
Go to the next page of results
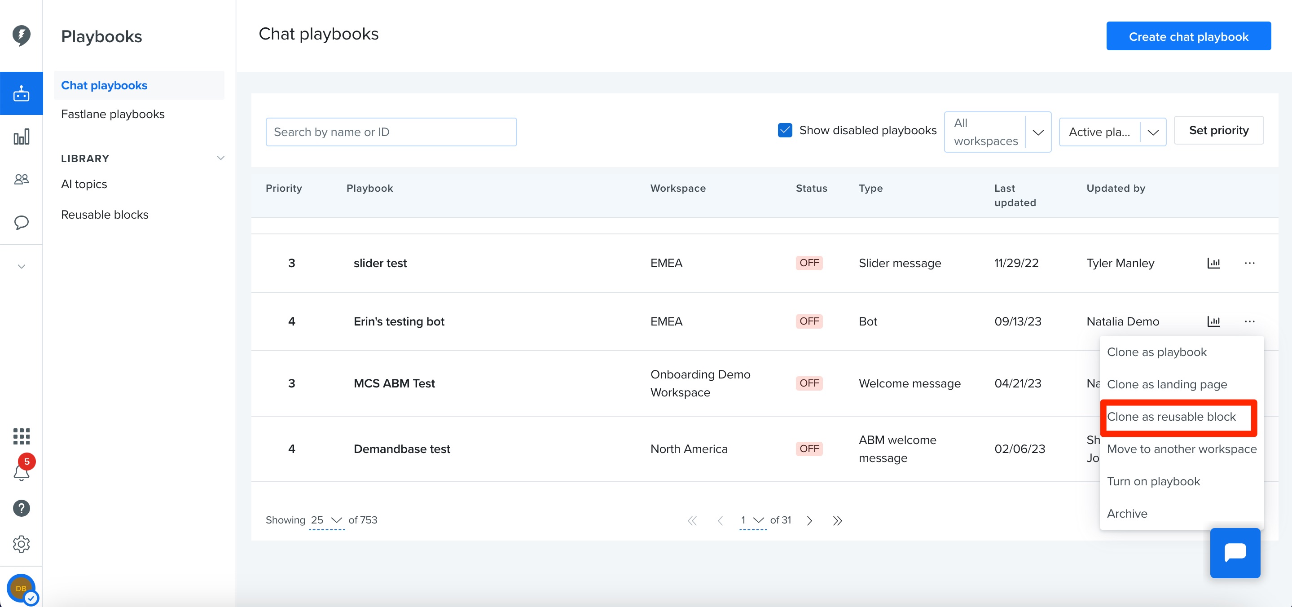tap(809, 520)
